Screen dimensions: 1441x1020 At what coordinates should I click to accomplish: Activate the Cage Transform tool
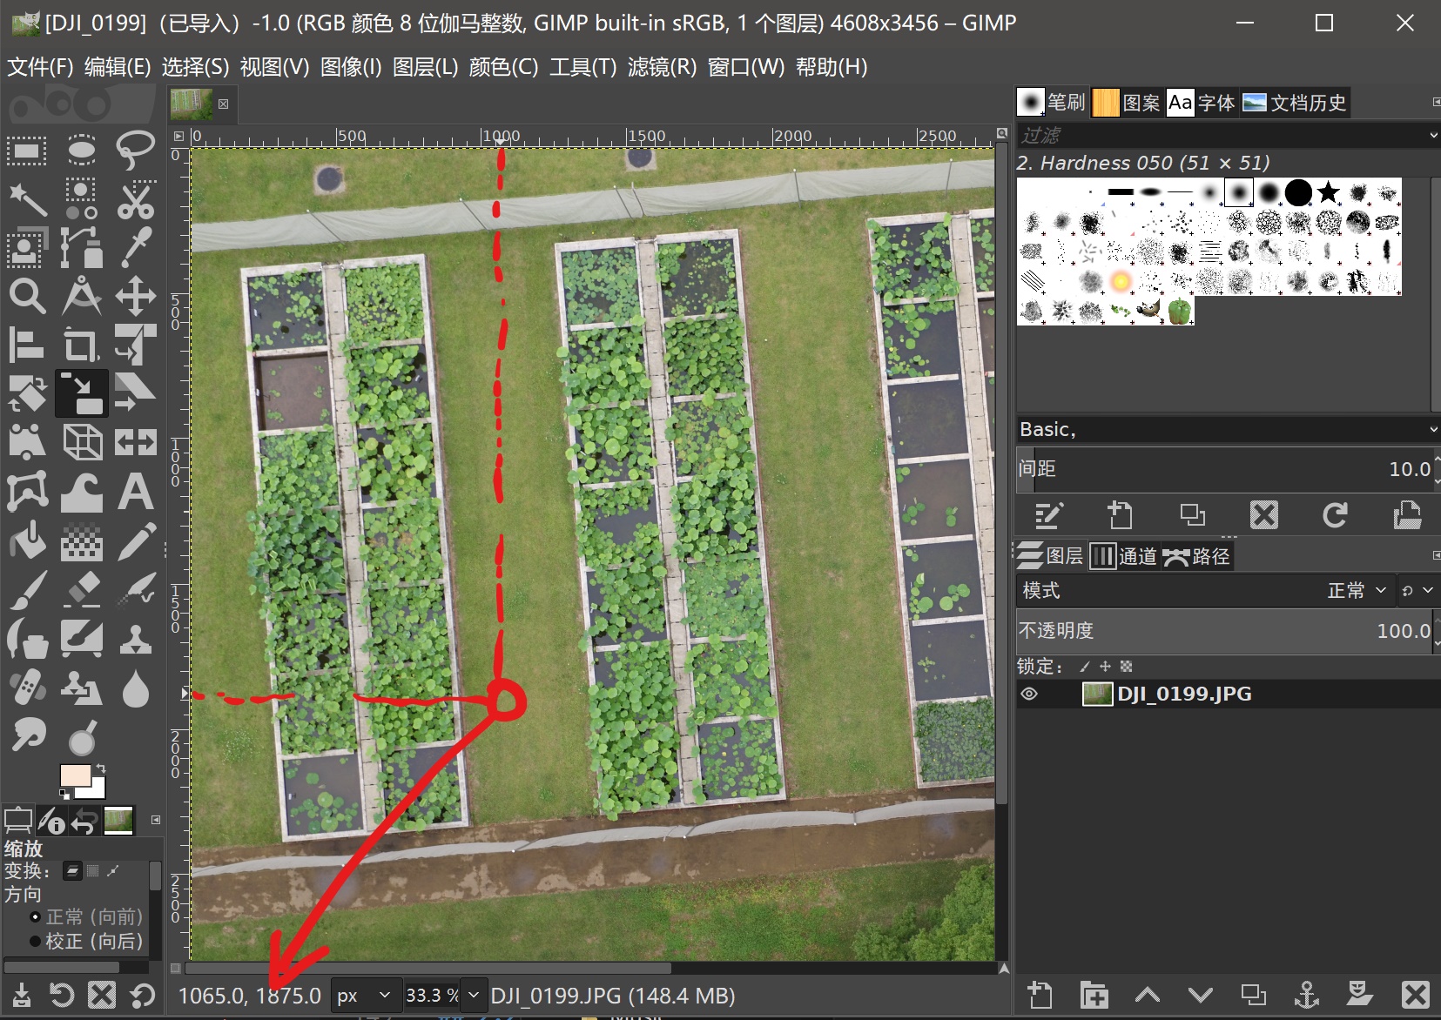click(27, 492)
